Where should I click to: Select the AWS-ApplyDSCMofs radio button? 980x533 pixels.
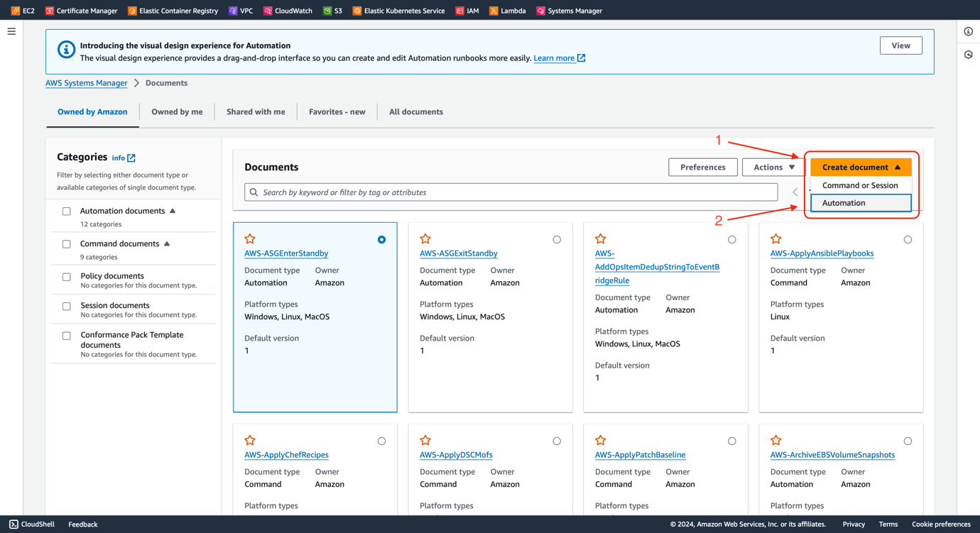tap(557, 441)
